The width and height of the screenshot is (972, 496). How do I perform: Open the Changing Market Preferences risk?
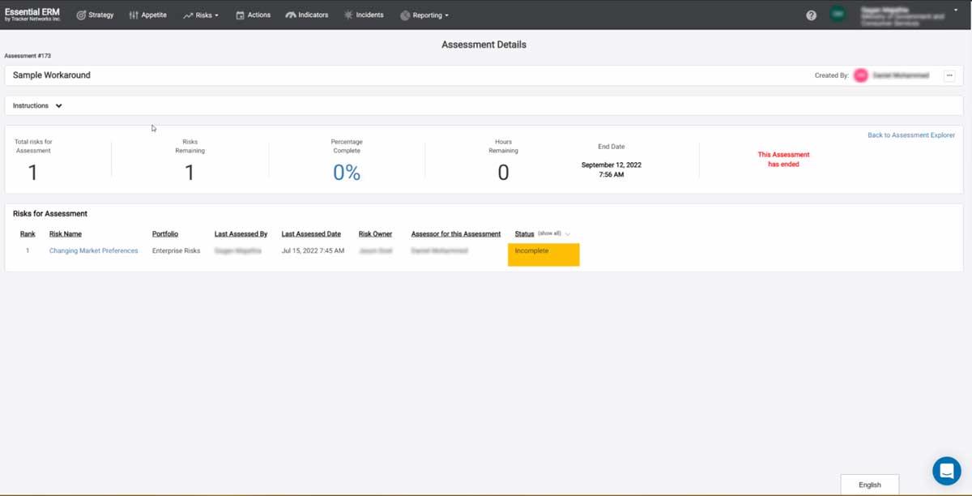[93, 250]
